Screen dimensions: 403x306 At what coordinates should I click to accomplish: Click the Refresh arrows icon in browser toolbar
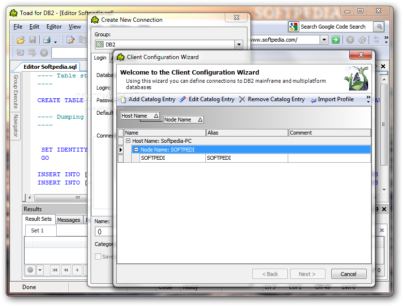pyautogui.click(x=376, y=40)
